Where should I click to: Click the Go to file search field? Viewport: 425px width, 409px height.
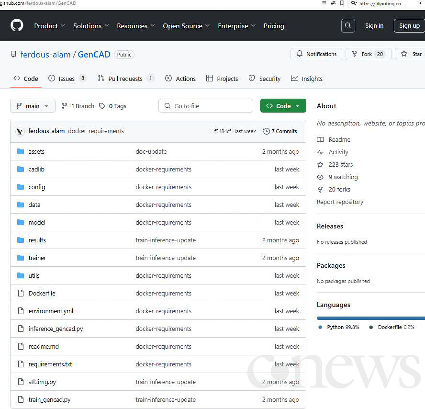point(206,106)
